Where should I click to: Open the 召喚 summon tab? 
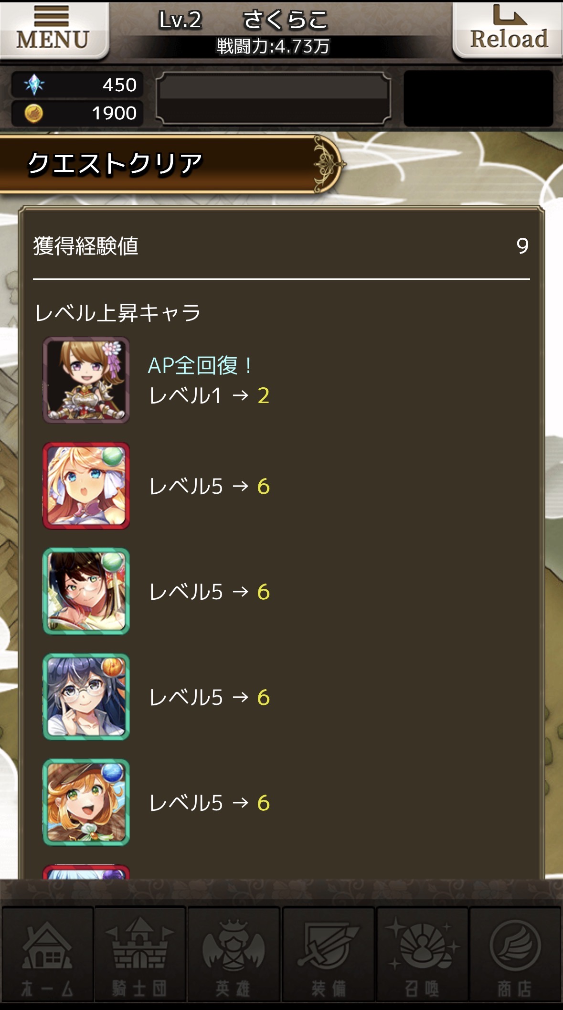tap(422, 954)
